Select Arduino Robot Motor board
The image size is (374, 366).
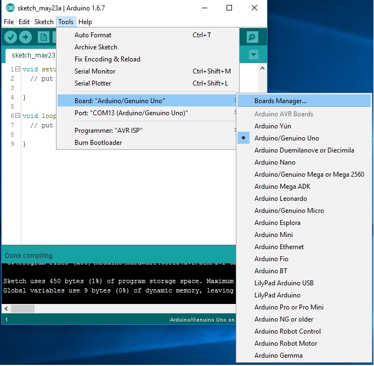pos(304,344)
